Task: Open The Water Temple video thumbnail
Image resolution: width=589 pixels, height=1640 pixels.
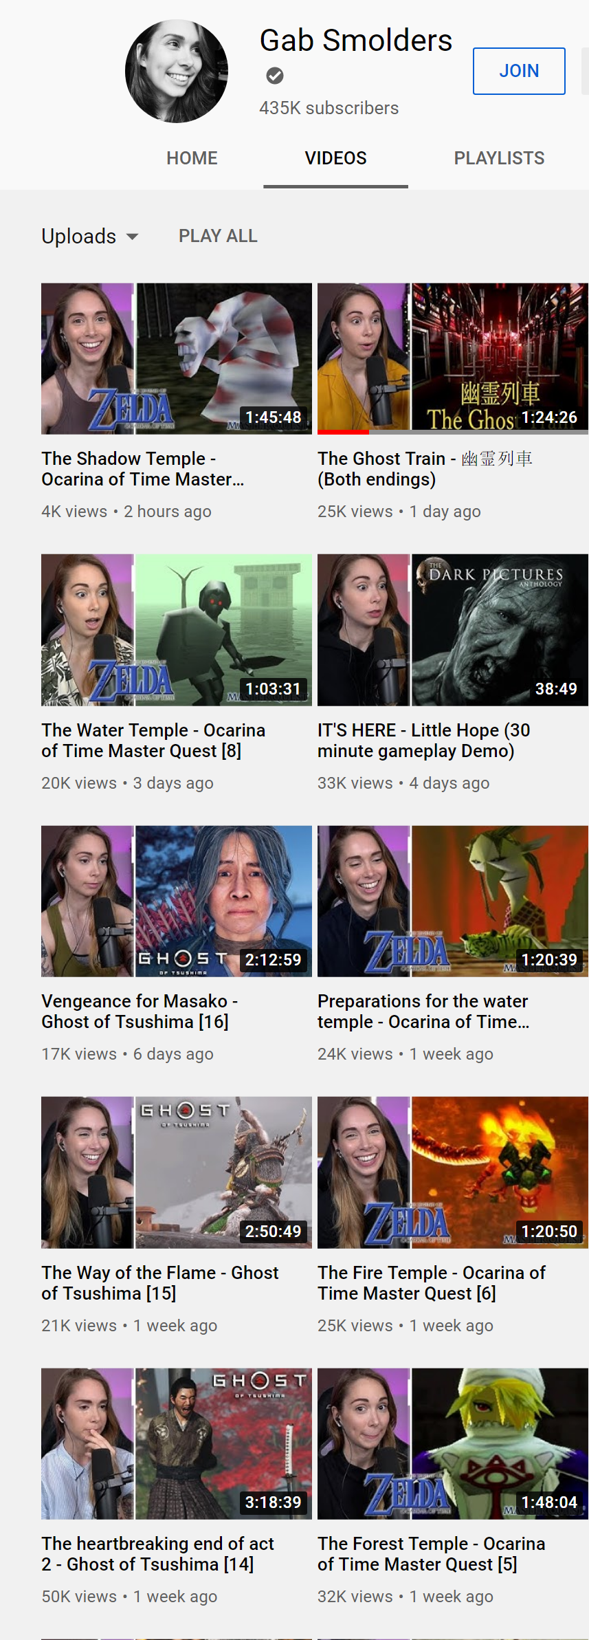Action: coord(177,630)
